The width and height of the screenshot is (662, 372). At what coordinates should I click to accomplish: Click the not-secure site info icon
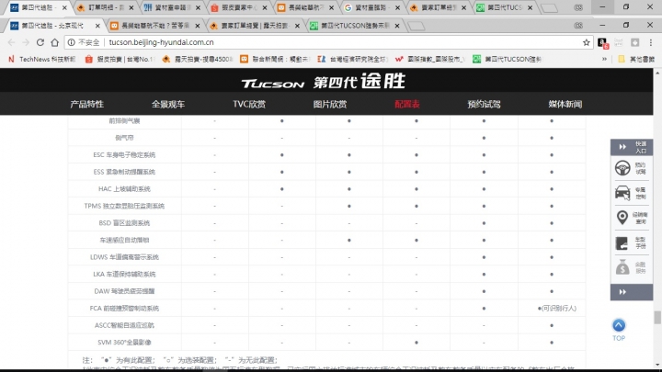(72, 42)
